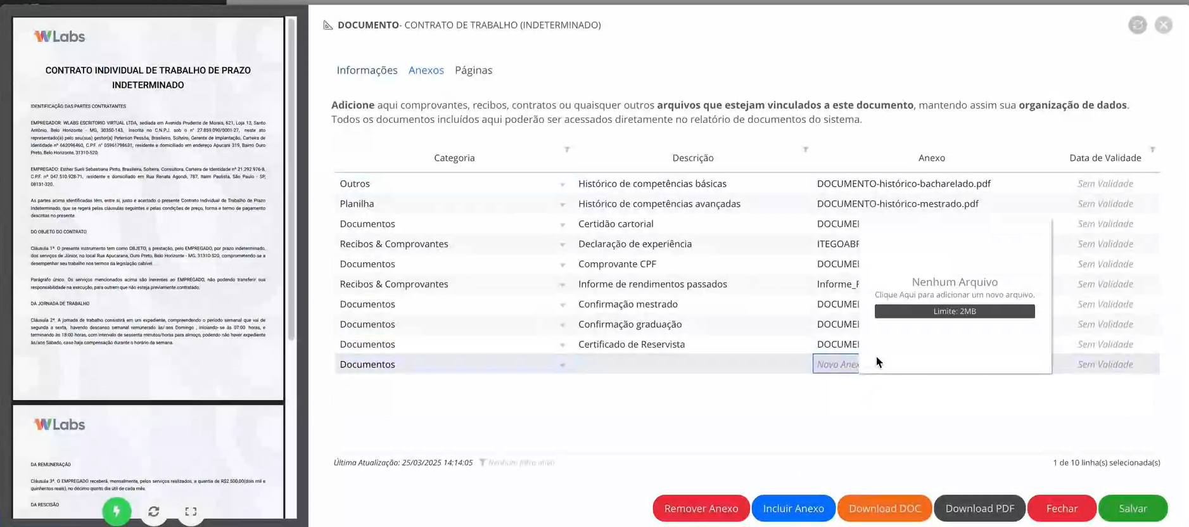The width and height of the screenshot is (1189, 527).
Task: Sort by the Categoria column header
Action: [x=454, y=158]
